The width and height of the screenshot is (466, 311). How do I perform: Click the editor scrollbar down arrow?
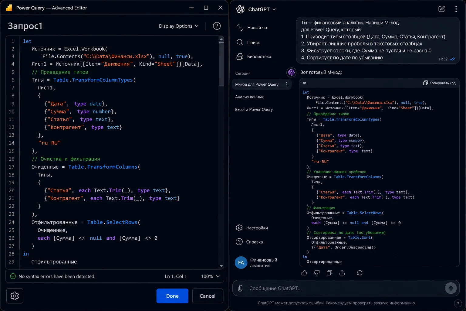[x=221, y=266]
